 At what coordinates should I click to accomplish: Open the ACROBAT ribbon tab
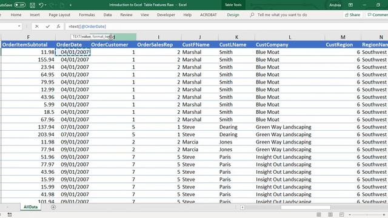pos(209,15)
